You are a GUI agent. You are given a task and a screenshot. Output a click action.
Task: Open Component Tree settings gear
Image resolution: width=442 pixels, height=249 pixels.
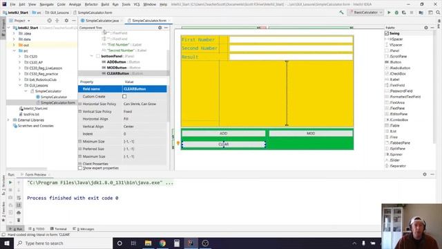tap(160, 28)
